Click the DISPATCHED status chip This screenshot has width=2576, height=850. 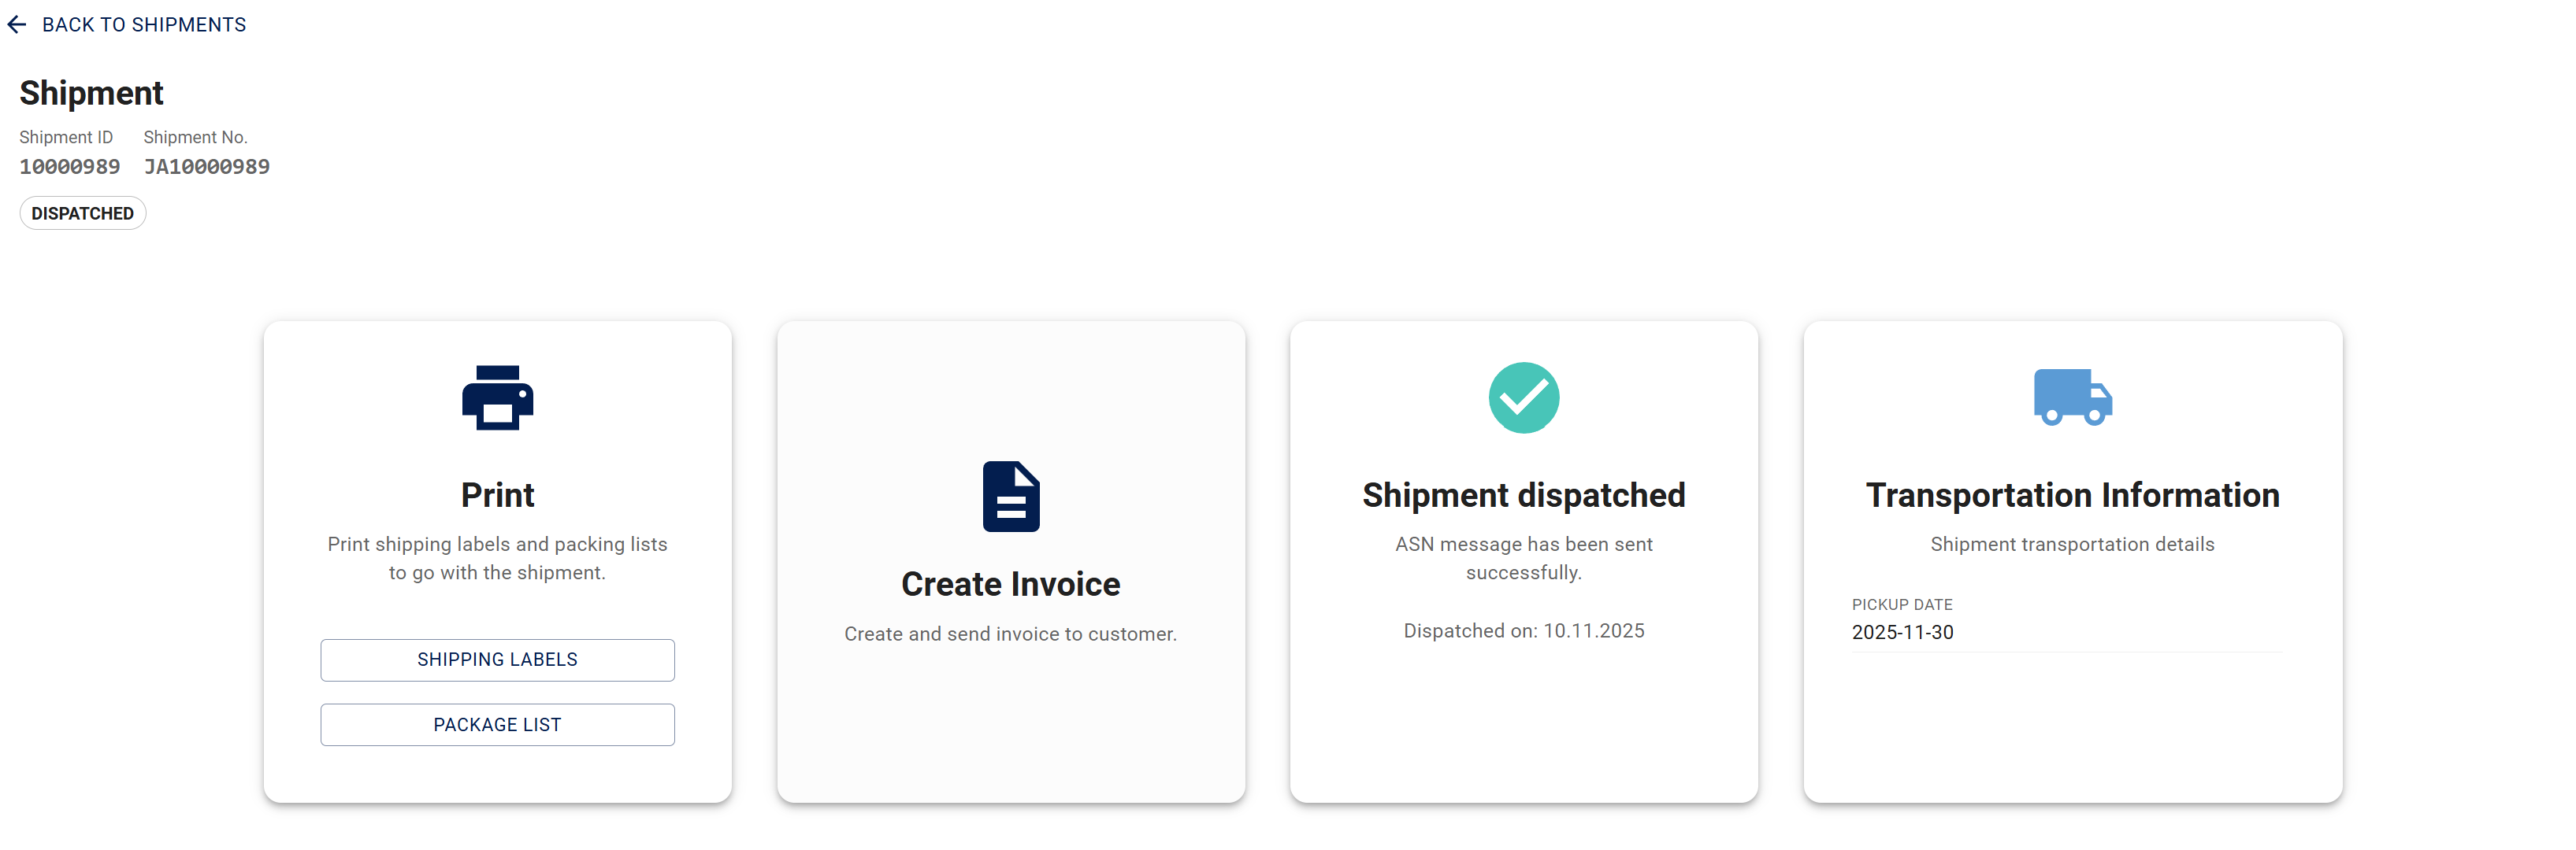(x=83, y=214)
